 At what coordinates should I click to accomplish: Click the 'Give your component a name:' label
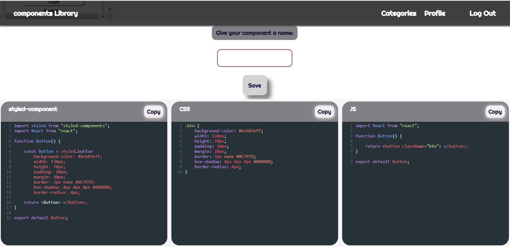click(x=255, y=33)
